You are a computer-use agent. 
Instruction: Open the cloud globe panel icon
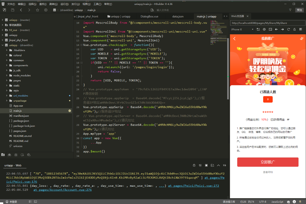click(x=29, y=155)
